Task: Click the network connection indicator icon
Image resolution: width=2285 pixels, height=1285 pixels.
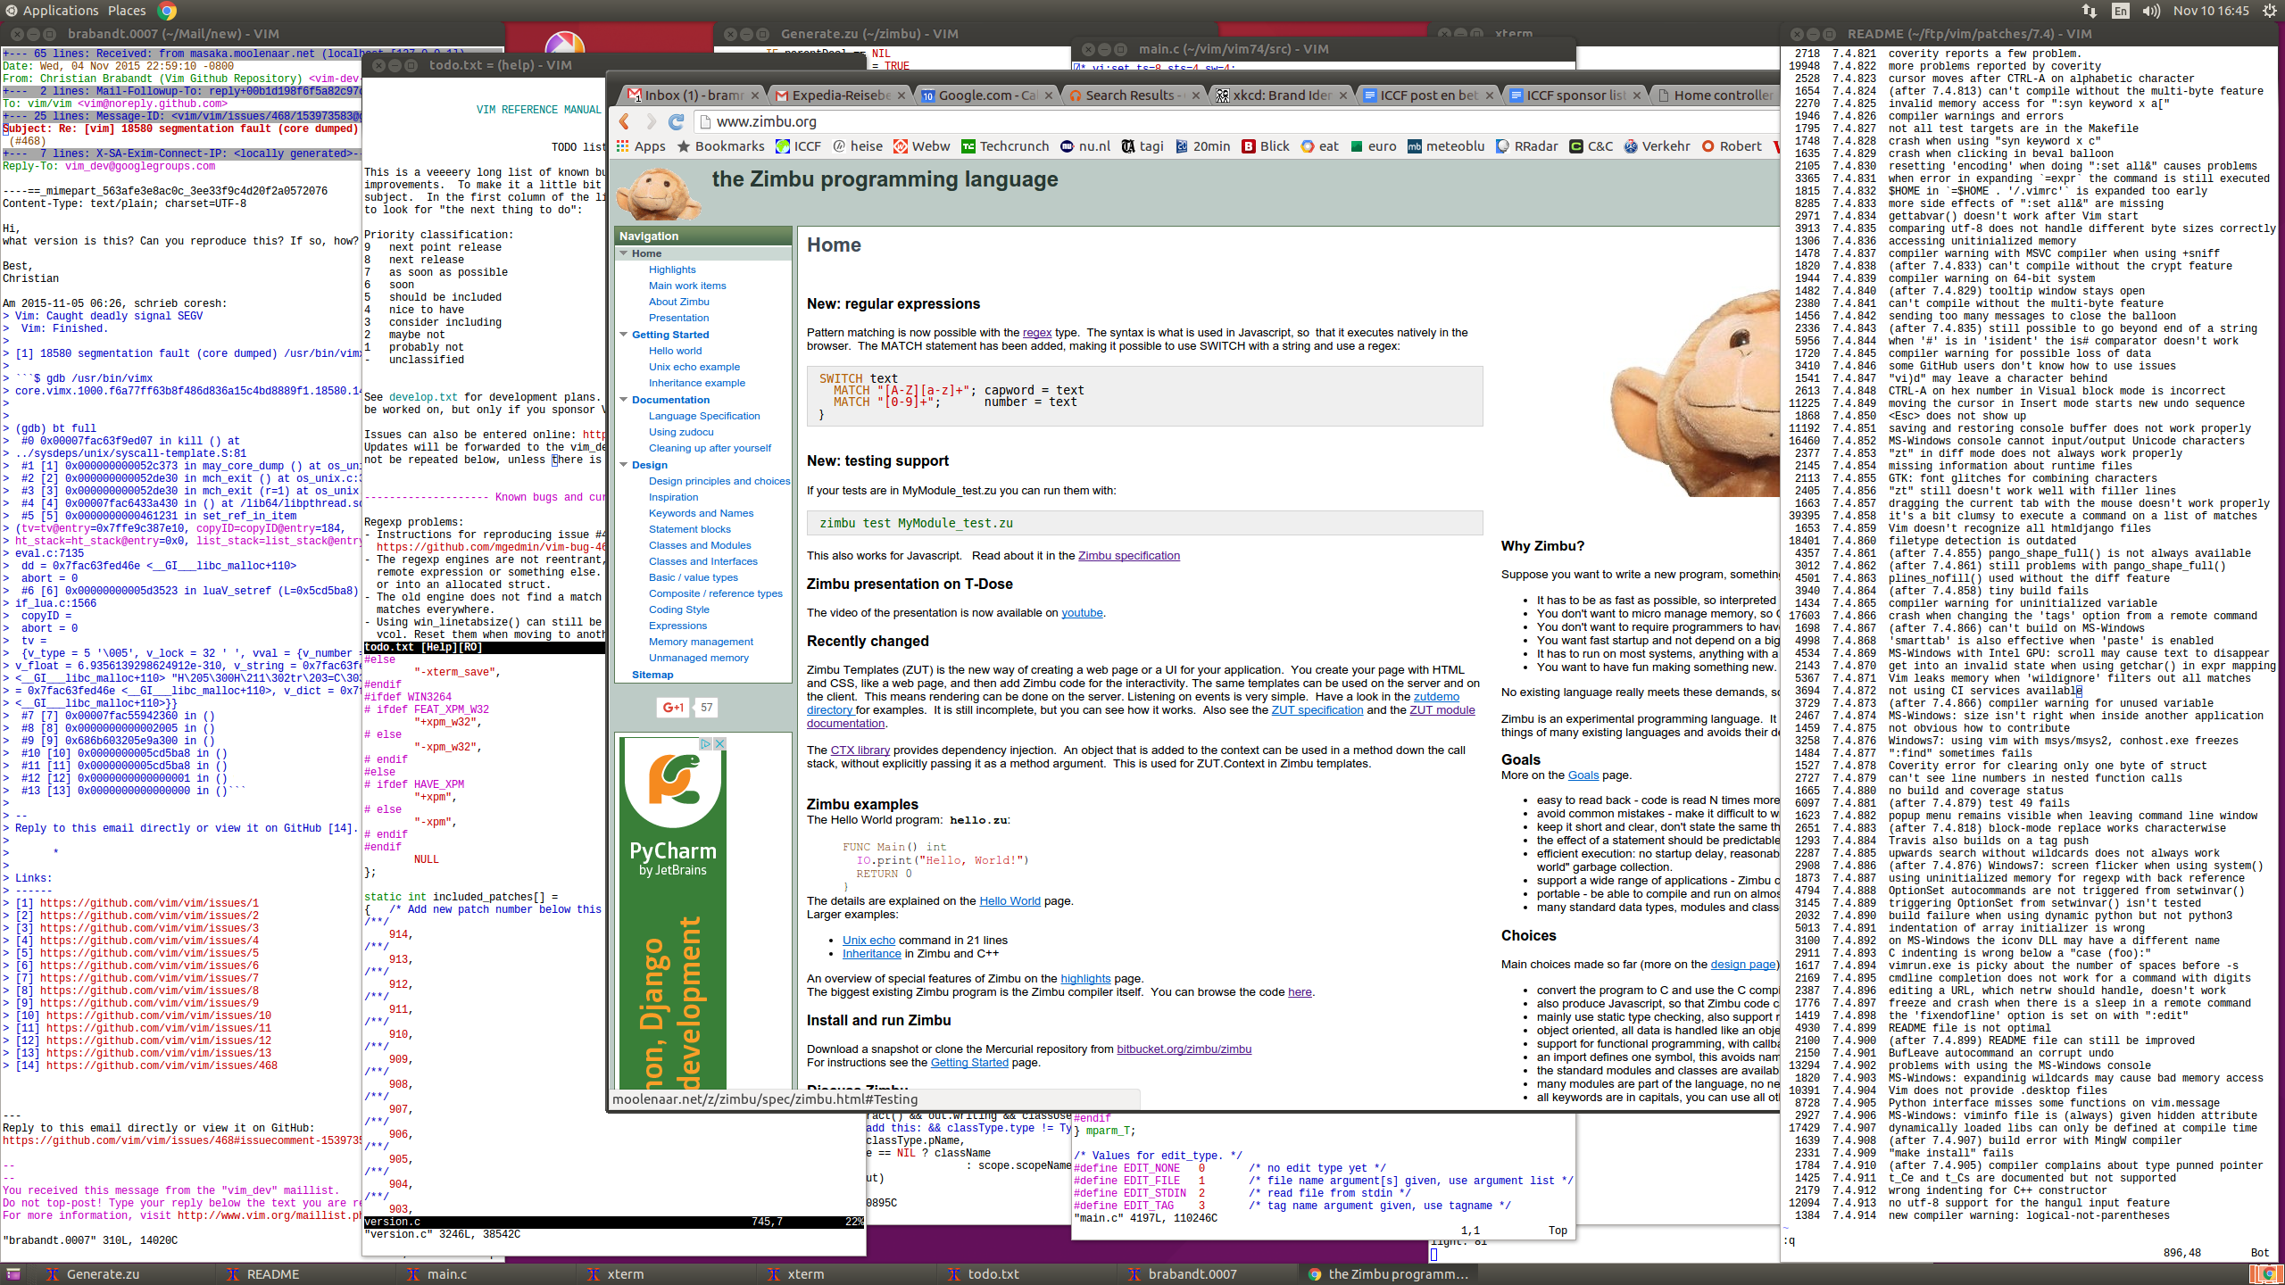Action: pyautogui.click(x=2089, y=11)
